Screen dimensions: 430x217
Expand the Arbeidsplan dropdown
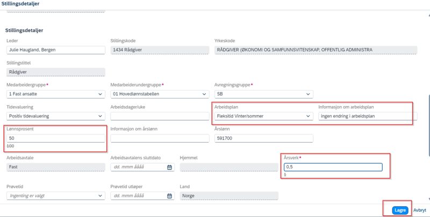(308, 116)
